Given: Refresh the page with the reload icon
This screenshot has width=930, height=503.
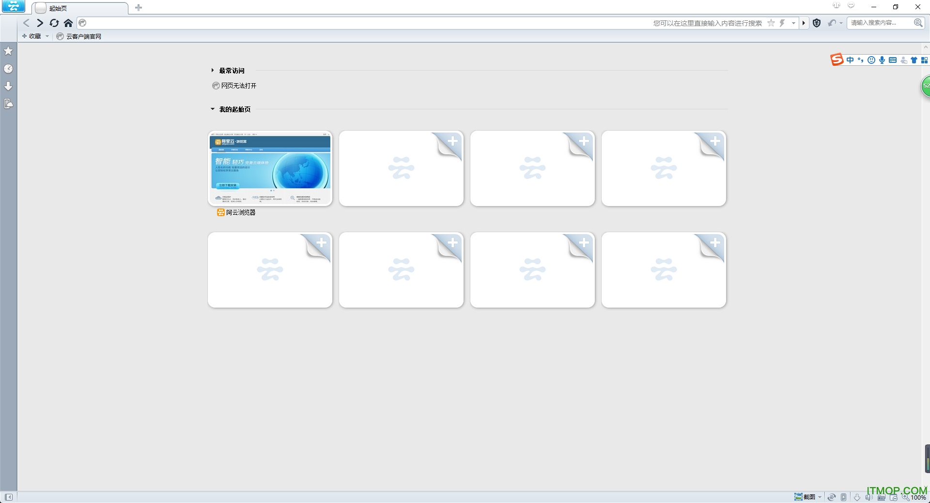Looking at the screenshot, I should [54, 23].
